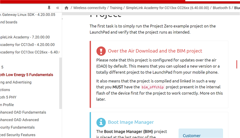Open Enhanced OAD Advanced item
Image resolution: width=240 pixels, height=138 pixels.
point(19,120)
